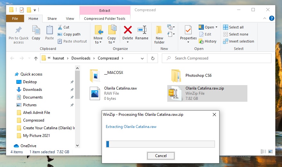Collapse the ribbon with caret icon
The image size is (282, 167).
coord(265,18)
